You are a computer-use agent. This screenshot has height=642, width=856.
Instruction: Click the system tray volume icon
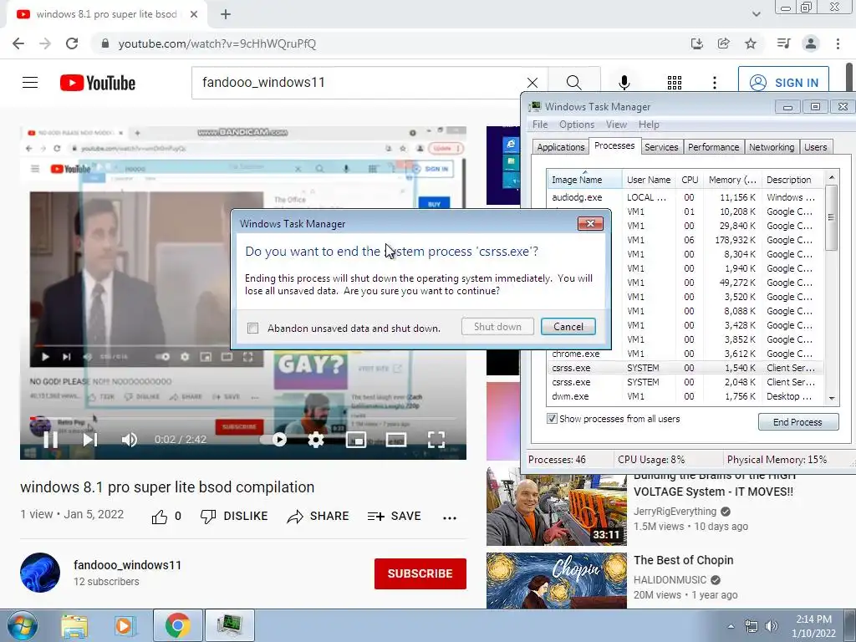772,626
